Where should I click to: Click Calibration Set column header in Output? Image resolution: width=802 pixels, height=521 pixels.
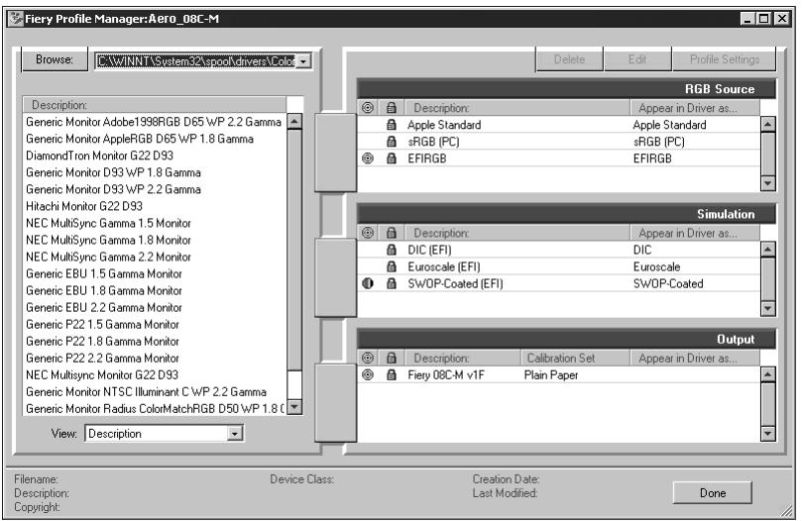(x=575, y=359)
